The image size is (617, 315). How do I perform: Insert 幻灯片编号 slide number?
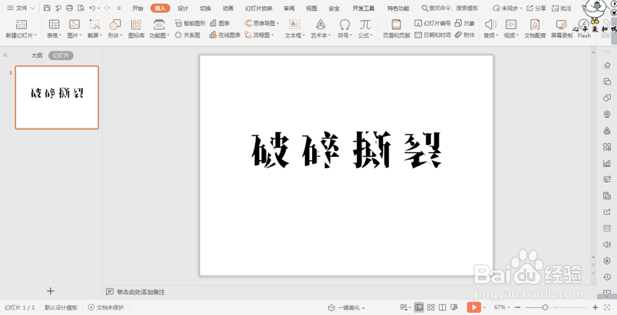pyautogui.click(x=433, y=23)
